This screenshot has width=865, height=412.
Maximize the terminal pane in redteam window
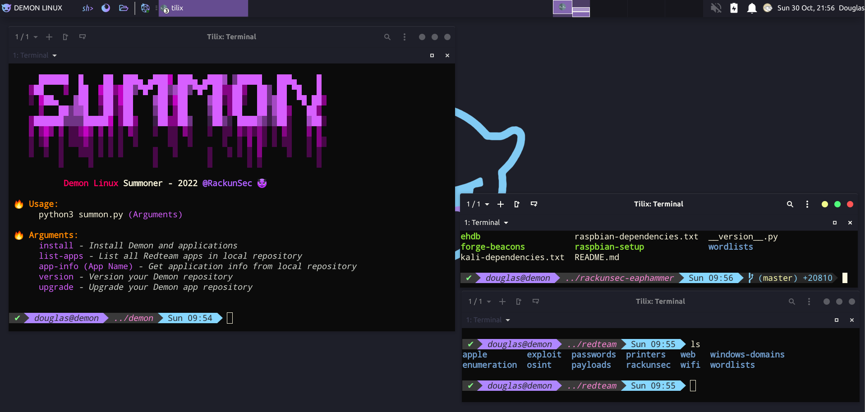(x=837, y=320)
